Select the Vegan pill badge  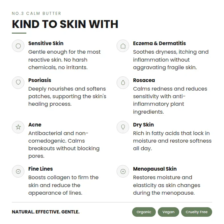pyautogui.click(x=168, y=212)
